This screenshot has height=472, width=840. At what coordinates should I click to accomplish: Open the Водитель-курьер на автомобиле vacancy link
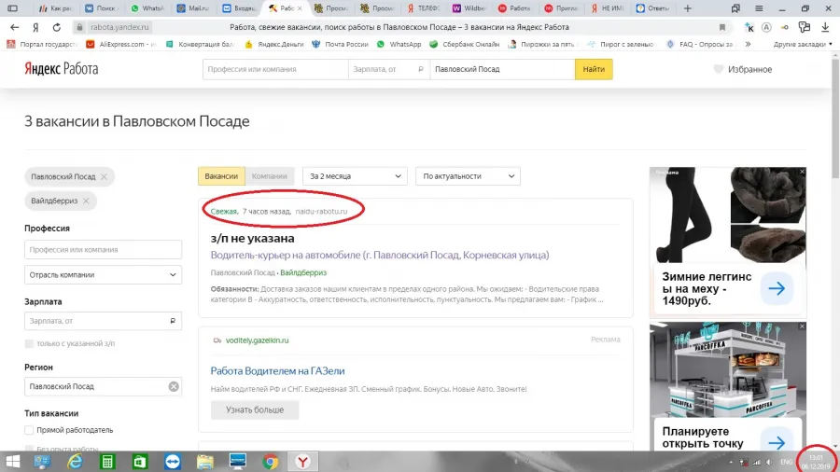[x=380, y=255]
